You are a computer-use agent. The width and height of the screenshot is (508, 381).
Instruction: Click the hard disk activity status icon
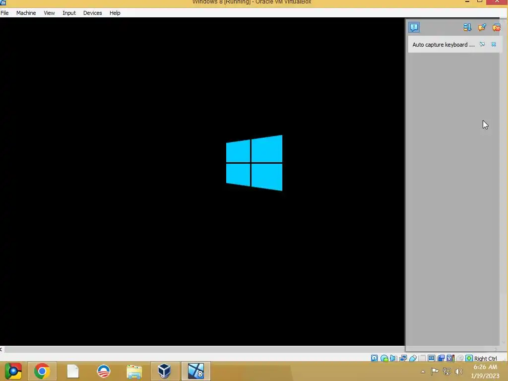pyautogui.click(x=374, y=358)
